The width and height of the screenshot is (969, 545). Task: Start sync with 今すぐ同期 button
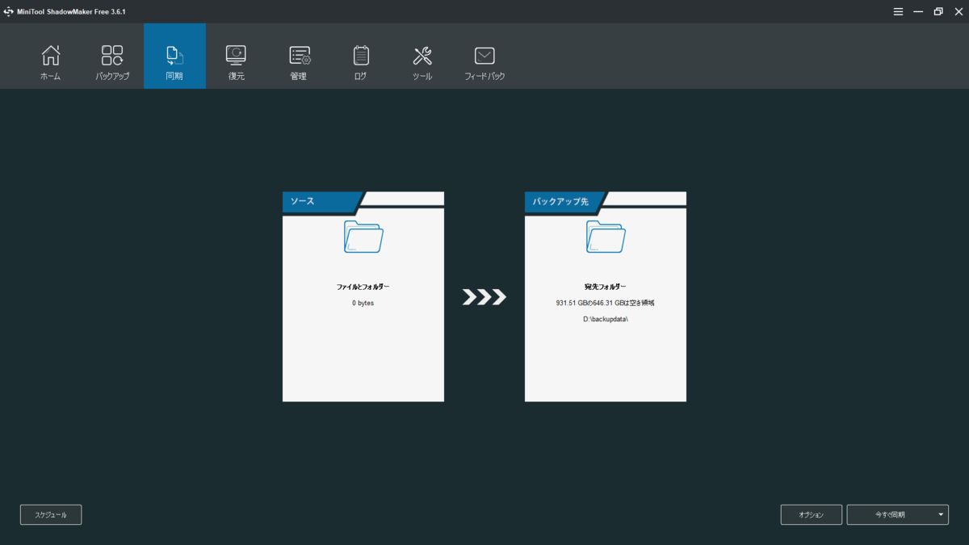tap(891, 514)
